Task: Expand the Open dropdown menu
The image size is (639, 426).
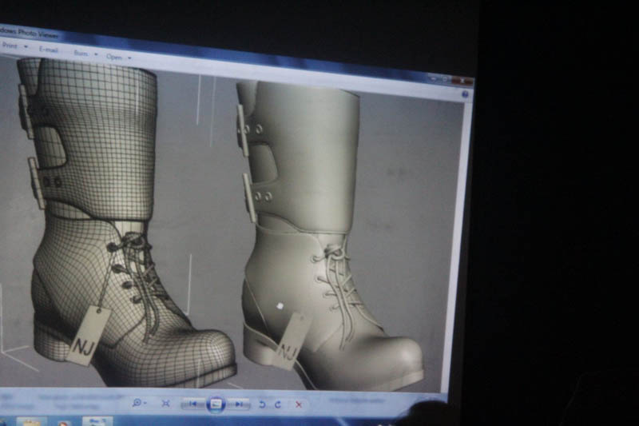Action: pyautogui.click(x=118, y=57)
